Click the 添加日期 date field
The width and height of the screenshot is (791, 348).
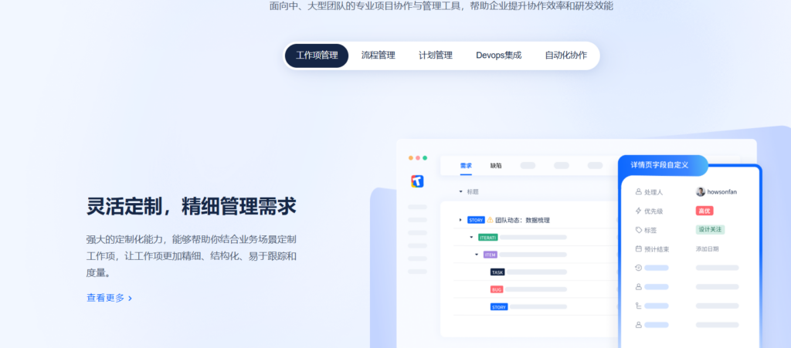coord(707,249)
